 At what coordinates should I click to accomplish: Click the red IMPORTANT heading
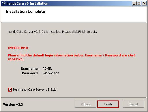coord(18,48)
